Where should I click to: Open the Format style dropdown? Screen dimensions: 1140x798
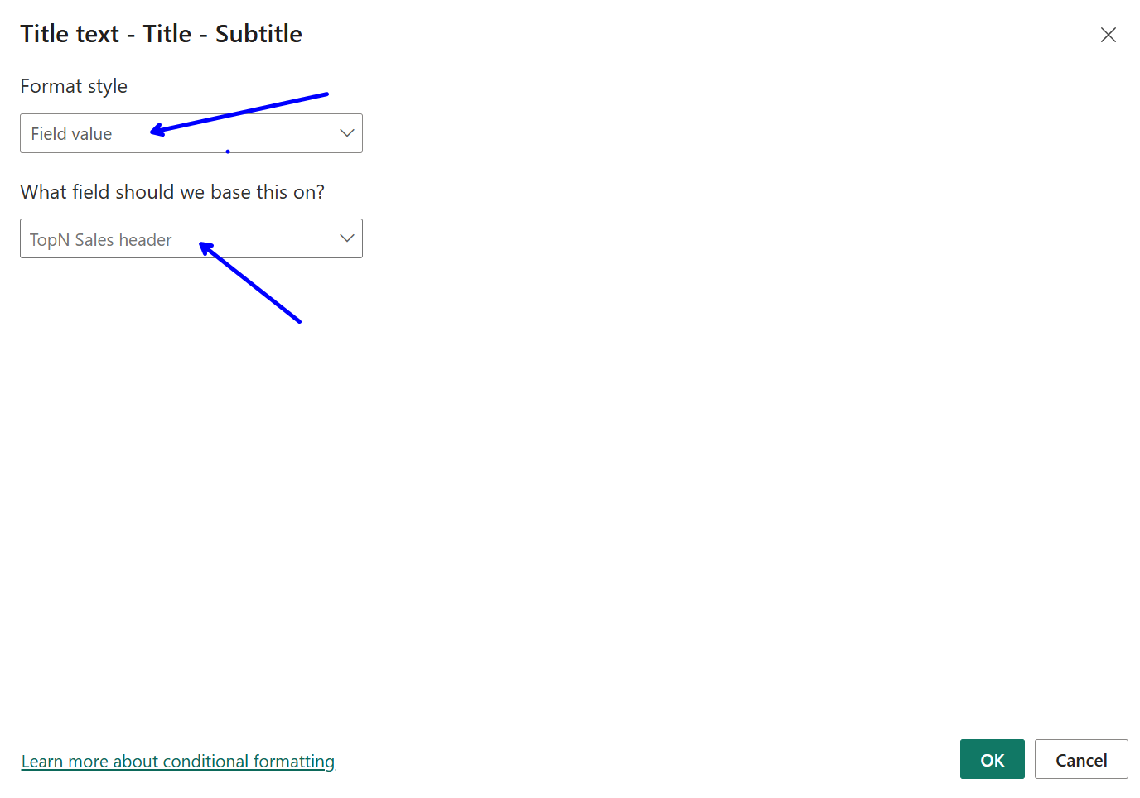[x=191, y=133]
